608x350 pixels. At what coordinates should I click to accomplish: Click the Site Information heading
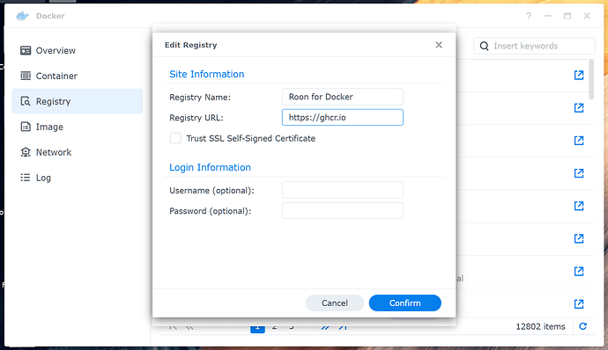point(207,74)
